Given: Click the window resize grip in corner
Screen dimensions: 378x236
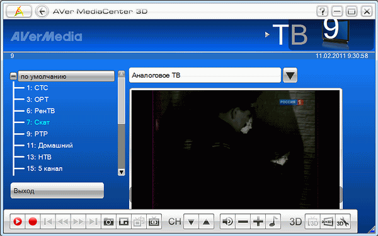Looking at the screenshot, I should pos(372,230).
